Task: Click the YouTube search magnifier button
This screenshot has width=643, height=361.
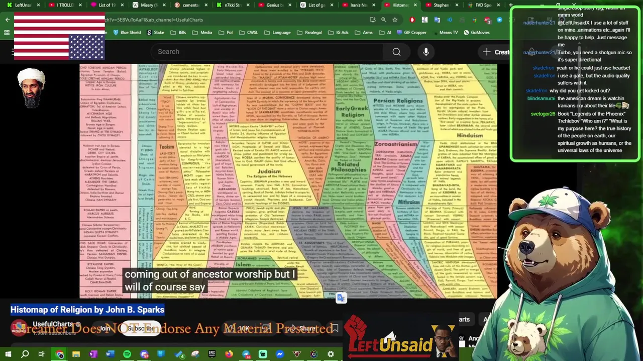Action: pos(396,52)
